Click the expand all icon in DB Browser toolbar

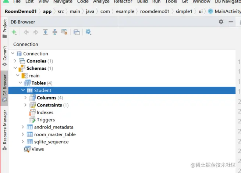tap(45, 32)
